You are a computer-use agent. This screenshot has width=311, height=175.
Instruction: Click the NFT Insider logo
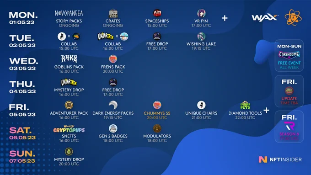point(280,159)
